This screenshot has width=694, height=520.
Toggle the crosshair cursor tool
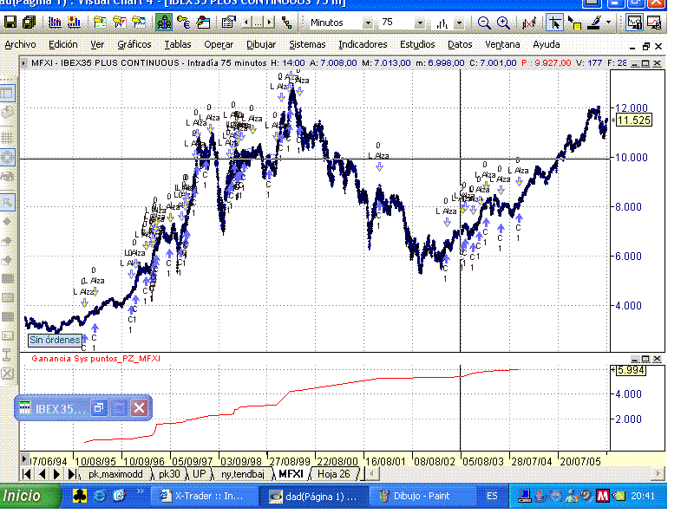554,23
